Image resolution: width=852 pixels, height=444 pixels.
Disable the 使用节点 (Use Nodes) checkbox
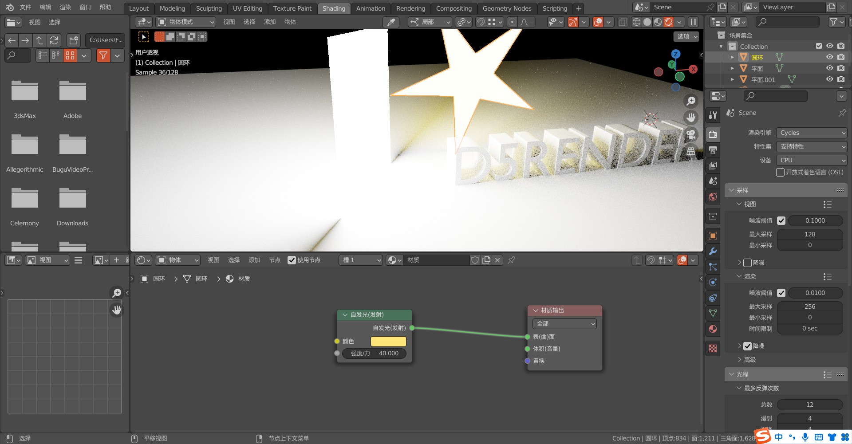[292, 260]
